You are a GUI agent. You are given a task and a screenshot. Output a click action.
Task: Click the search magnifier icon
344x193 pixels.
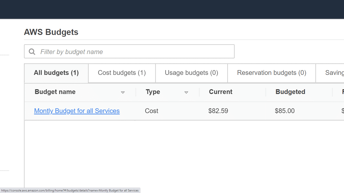click(32, 52)
